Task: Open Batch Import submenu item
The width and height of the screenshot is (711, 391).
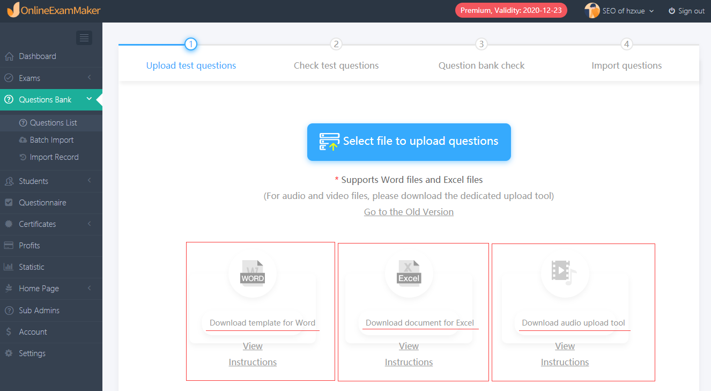Action: pyautogui.click(x=51, y=140)
